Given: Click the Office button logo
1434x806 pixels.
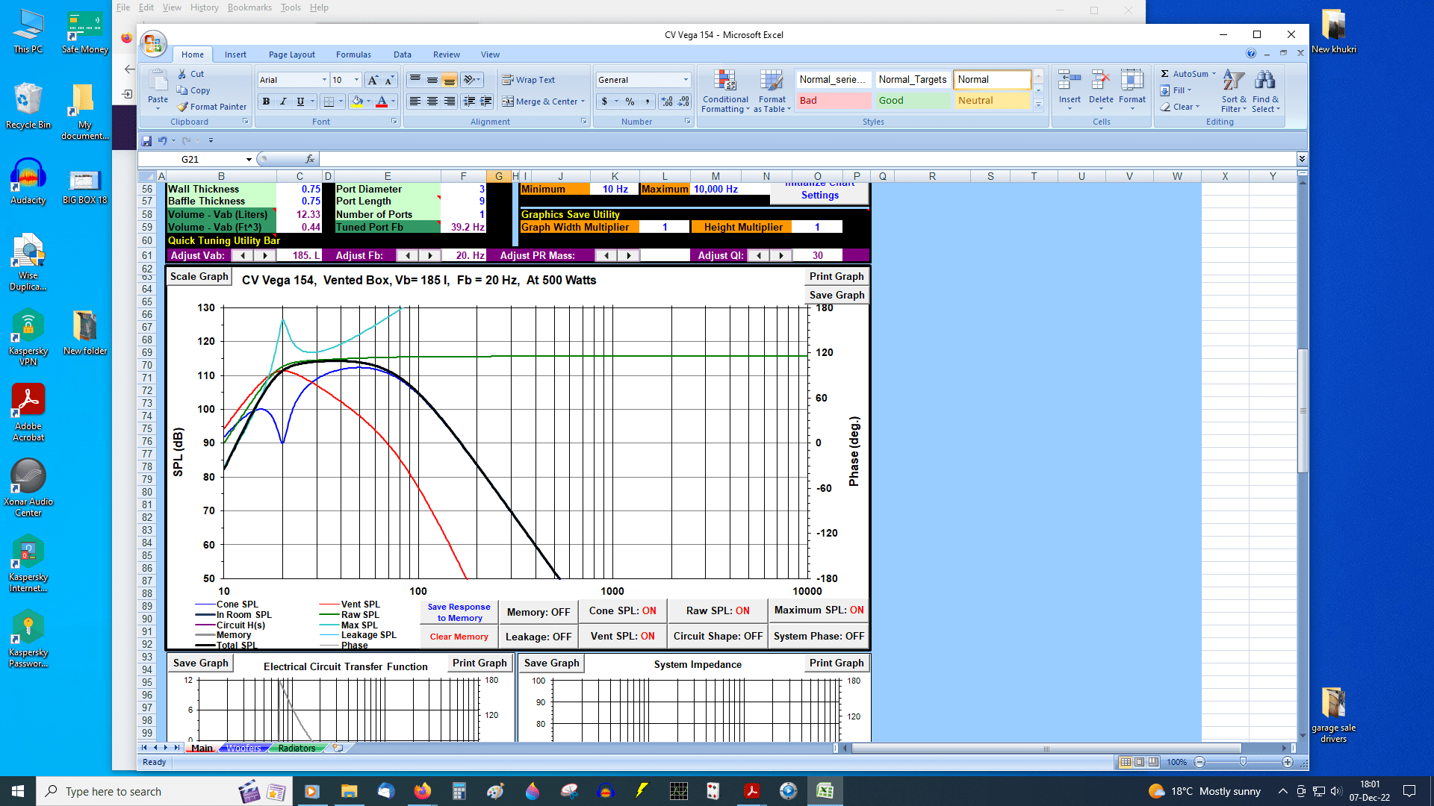Looking at the screenshot, I should pyautogui.click(x=153, y=43).
